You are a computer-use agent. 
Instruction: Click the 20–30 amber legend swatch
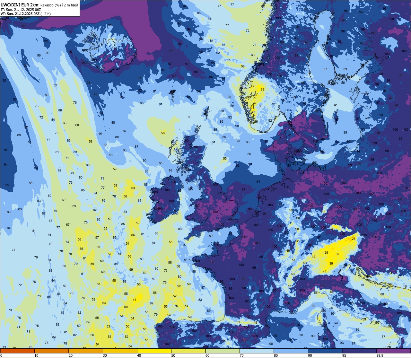(x=86, y=351)
